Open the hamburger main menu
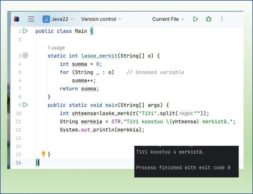The width and height of the screenshot is (253, 194). coord(31,19)
